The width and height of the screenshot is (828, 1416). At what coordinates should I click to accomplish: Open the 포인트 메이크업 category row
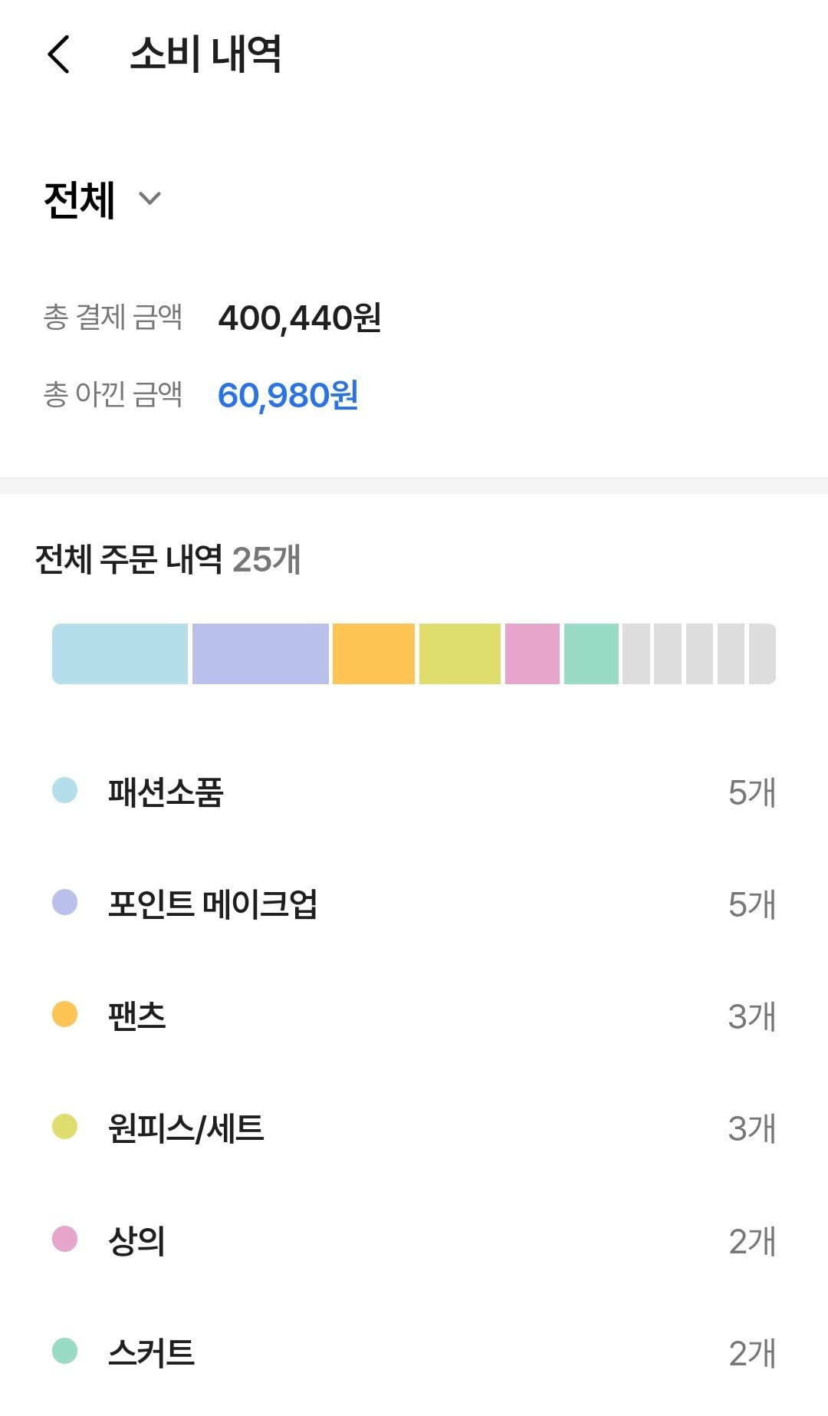tap(414, 904)
